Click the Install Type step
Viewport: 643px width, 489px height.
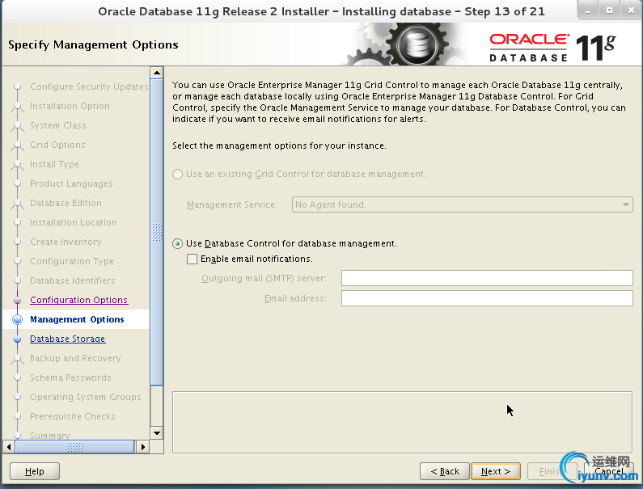(x=54, y=164)
